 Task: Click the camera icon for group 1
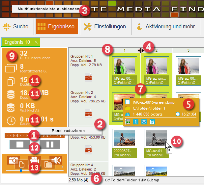88,78
